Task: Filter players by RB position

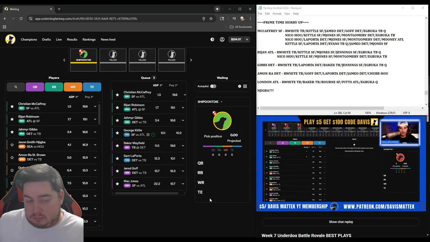Action: pyautogui.click(x=54, y=87)
